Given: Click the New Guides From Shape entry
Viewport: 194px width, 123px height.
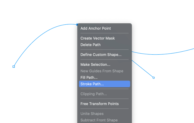Looking at the screenshot, I should tap(102, 71).
